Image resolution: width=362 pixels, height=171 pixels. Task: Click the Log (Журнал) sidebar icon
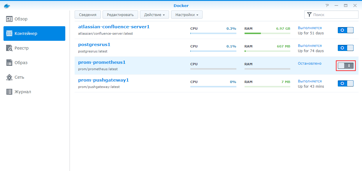coord(9,92)
